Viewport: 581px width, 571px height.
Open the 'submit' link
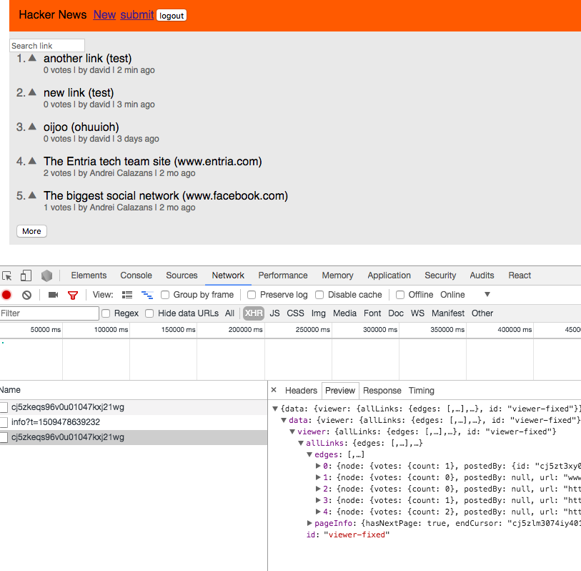(136, 15)
